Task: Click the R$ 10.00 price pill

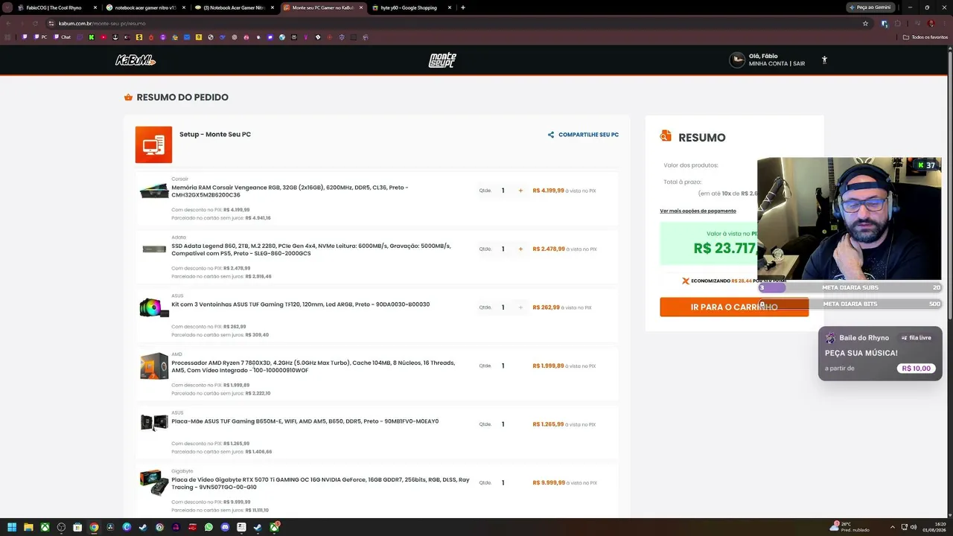Action: pos(916,368)
